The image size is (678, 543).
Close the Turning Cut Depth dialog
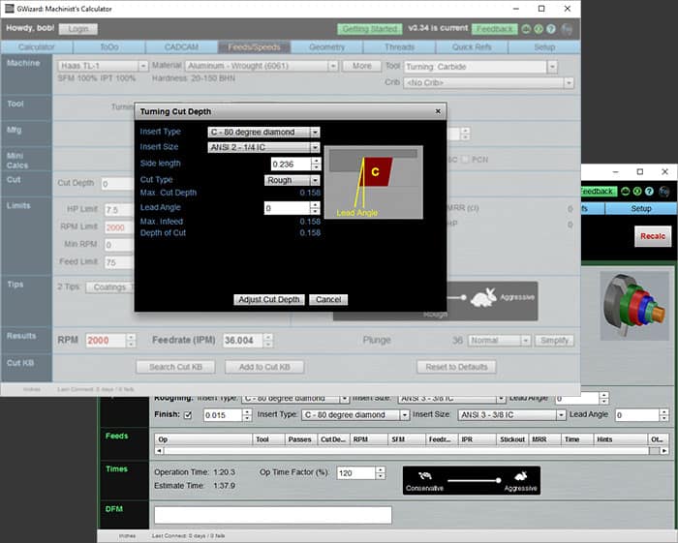pyautogui.click(x=438, y=111)
